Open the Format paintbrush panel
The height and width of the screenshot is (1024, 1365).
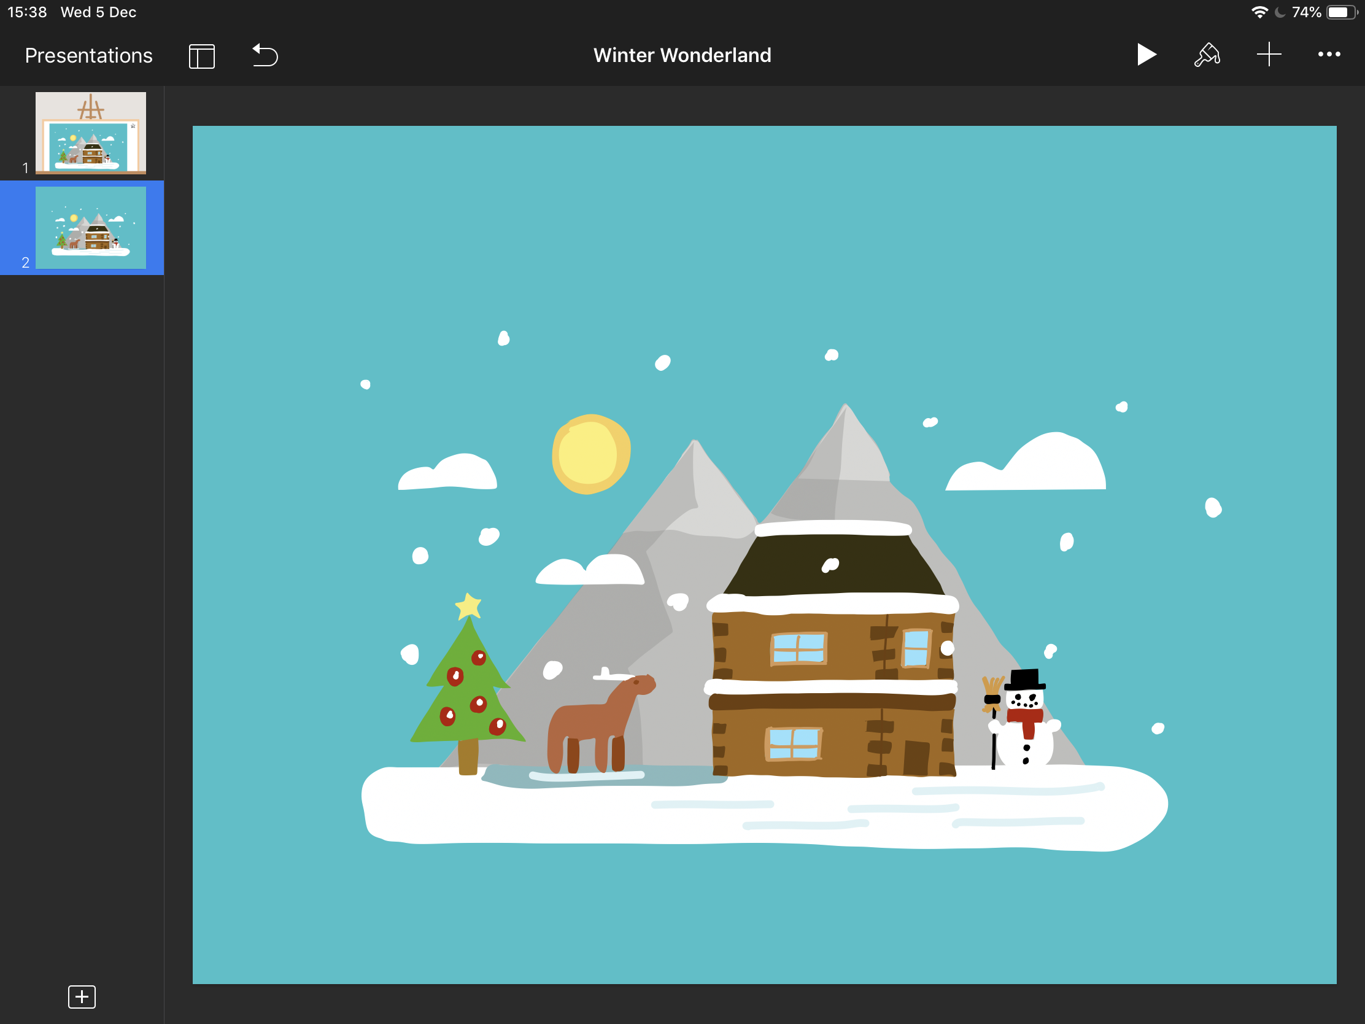1207,55
